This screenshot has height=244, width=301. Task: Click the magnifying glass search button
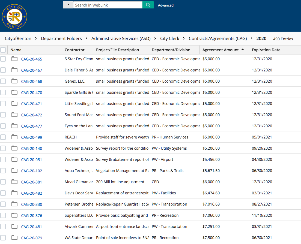(148, 5)
